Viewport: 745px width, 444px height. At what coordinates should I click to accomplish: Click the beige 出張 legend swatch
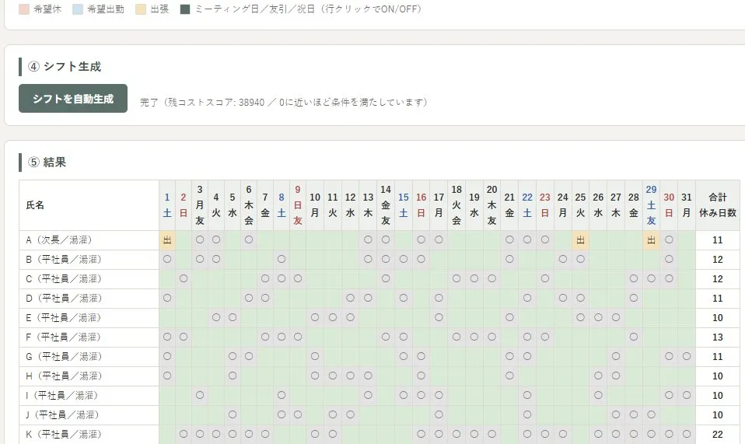coord(141,9)
